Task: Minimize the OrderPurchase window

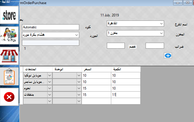Action: pos(178,3)
